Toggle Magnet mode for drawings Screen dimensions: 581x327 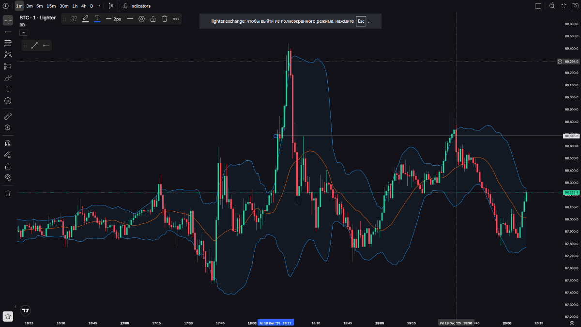click(x=8, y=143)
